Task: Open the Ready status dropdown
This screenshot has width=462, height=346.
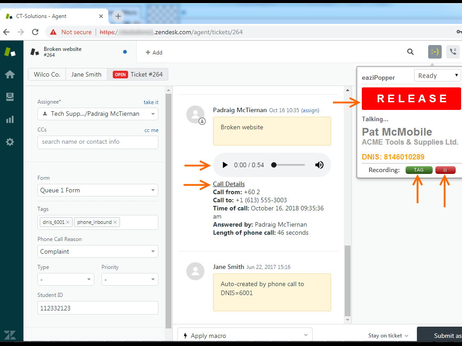Action: (437, 76)
